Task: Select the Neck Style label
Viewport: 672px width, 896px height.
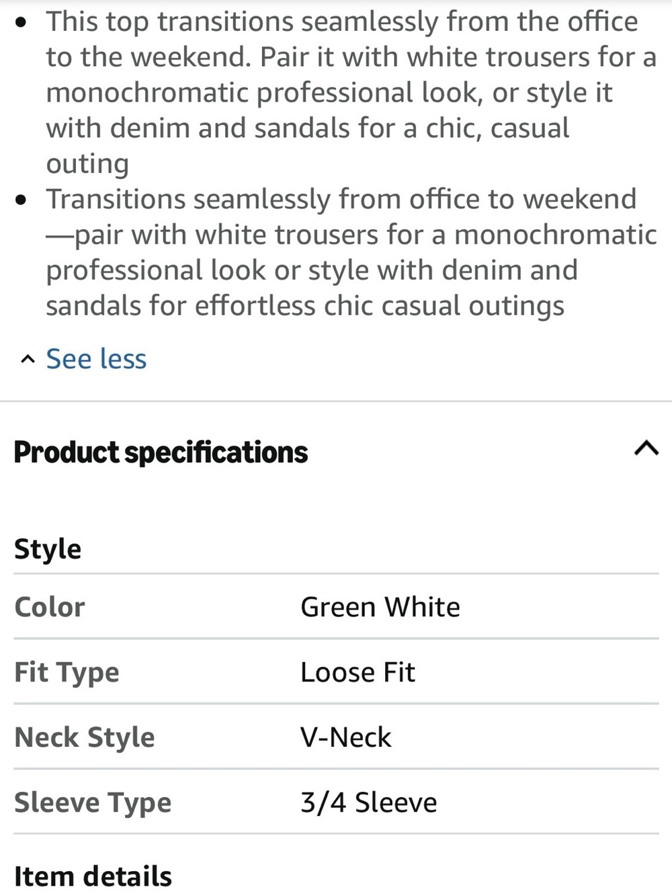Action: [85, 738]
